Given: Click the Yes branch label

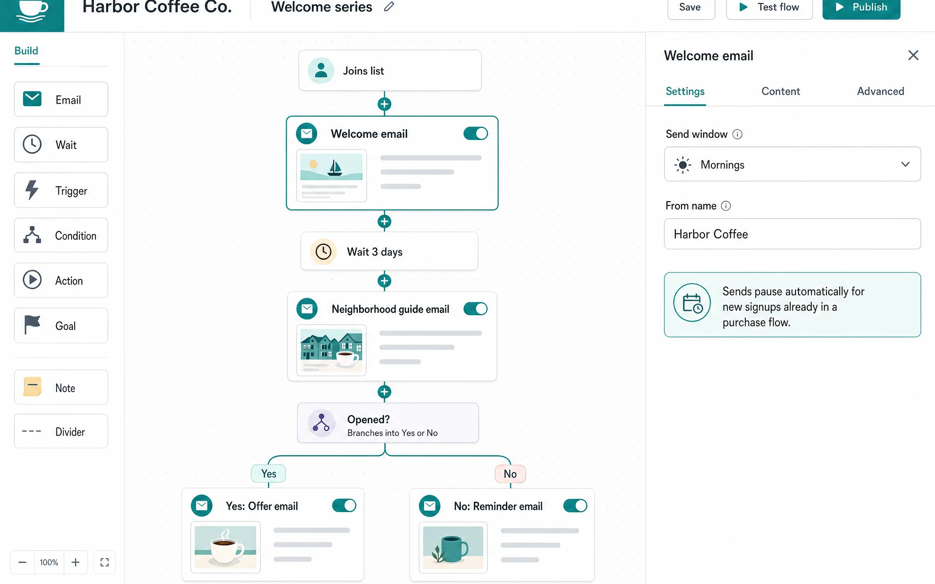Looking at the screenshot, I should [268, 474].
